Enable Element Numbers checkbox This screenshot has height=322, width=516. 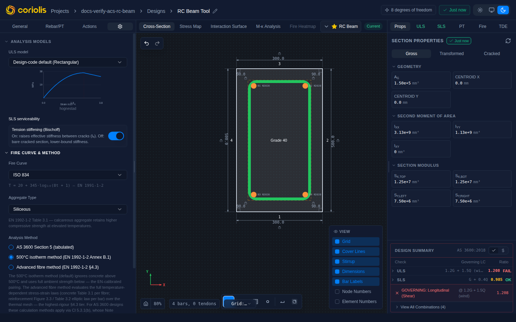pos(337,302)
